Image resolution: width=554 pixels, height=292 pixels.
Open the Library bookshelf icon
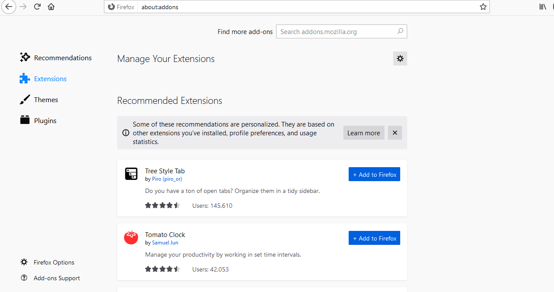pyautogui.click(x=543, y=7)
